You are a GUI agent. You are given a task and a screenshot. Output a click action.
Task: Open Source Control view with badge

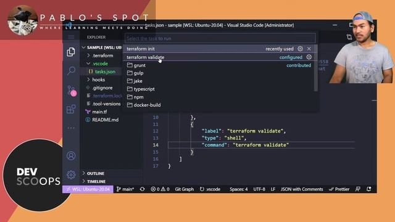pos(72,90)
